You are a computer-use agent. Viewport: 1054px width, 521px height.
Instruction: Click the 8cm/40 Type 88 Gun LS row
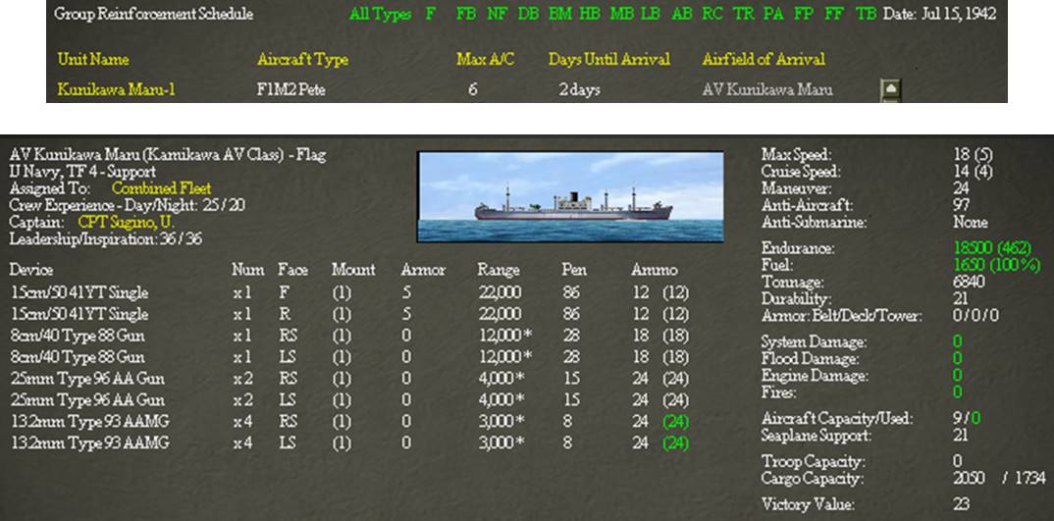pos(349,357)
